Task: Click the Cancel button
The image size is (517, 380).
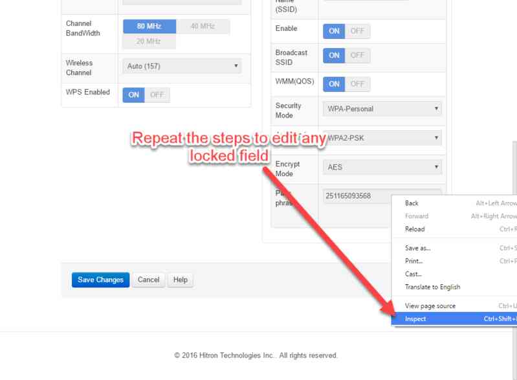Action: 148,280
